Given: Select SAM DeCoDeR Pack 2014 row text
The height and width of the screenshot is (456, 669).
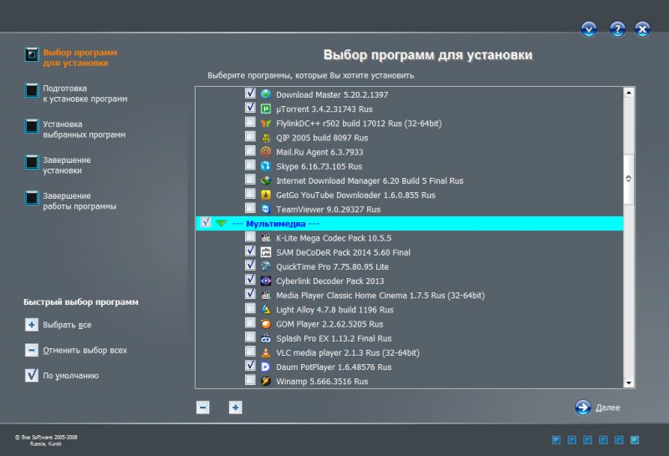Looking at the screenshot, I should pos(343,252).
